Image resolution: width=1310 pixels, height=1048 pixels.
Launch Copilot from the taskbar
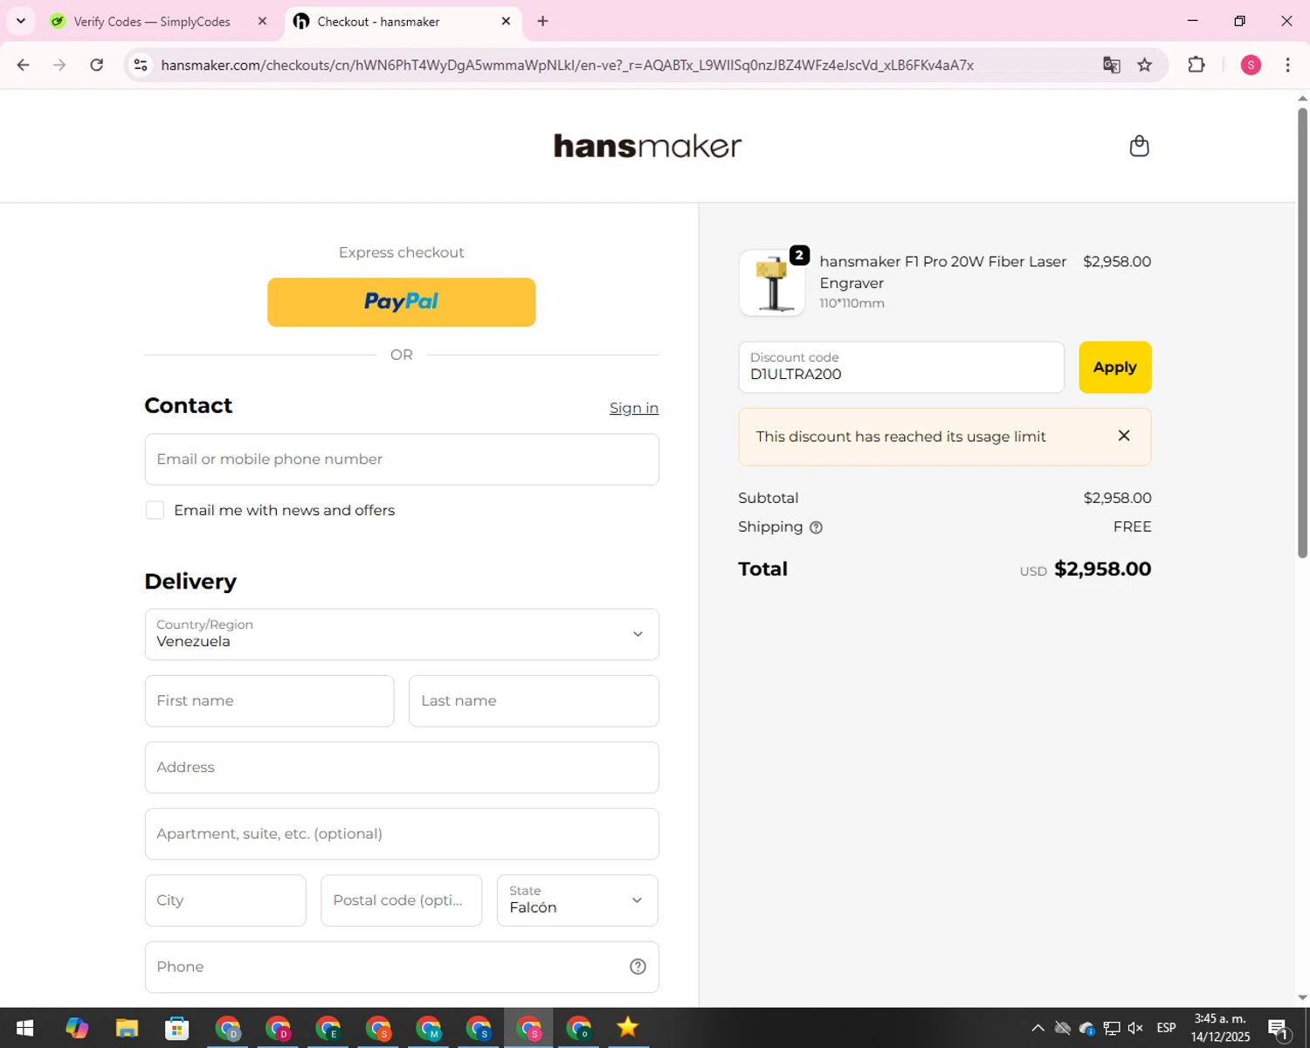(77, 1028)
